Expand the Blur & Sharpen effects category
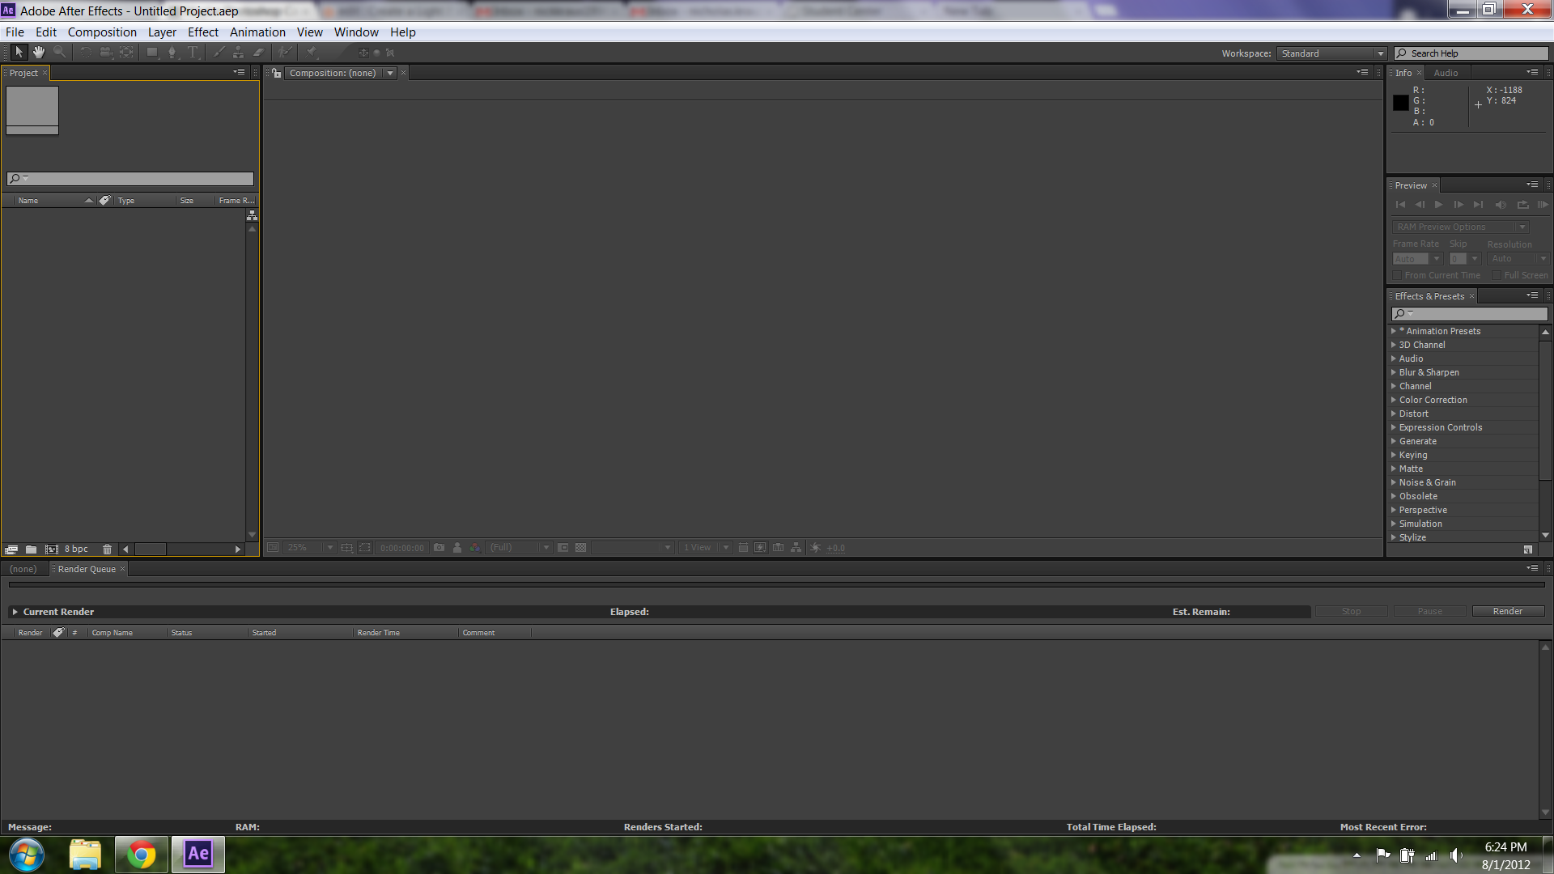The image size is (1554, 874). [x=1394, y=373]
